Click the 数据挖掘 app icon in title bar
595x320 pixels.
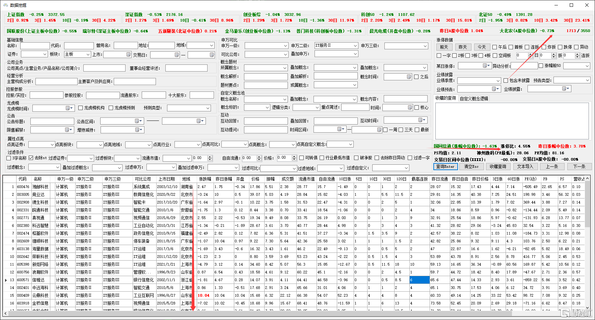(5, 5)
